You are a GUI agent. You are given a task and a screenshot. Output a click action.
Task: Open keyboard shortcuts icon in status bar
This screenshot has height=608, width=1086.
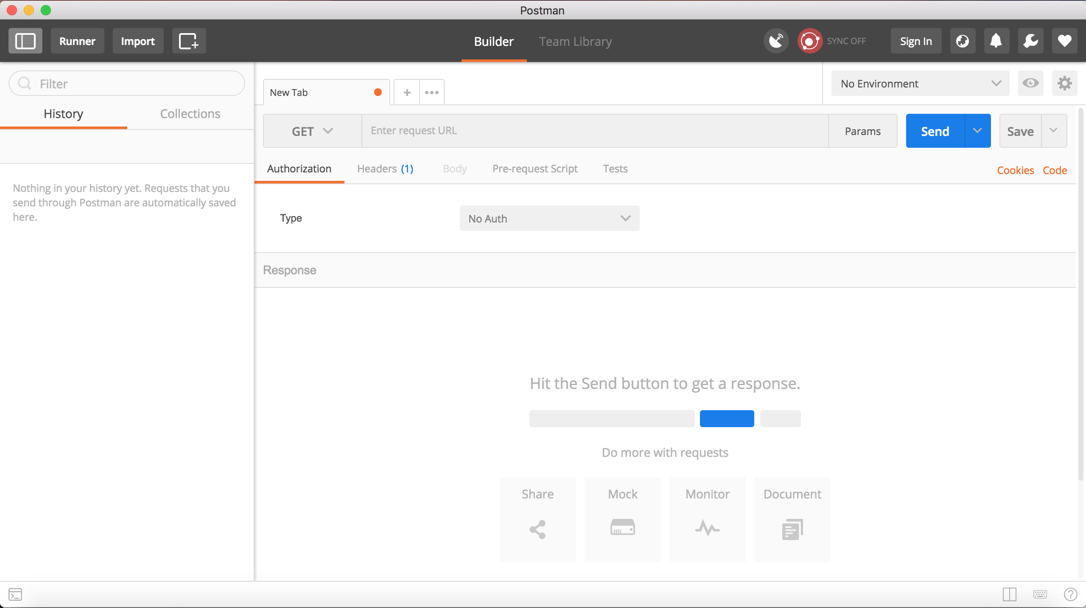click(x=1040, y=594)
